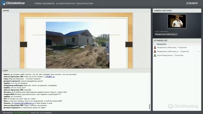Image resolution: width=203 pixels, height=114 pixels.
Task: Click Оксана_1's message about мобильном приложении
Action: (x=35, y=92)
